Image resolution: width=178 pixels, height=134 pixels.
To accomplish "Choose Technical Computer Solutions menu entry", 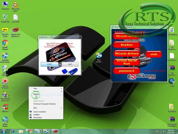I will [x=46, y=104].
